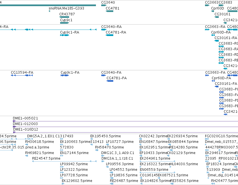Select the EK294617.5prime EST
This screenshot has height=185, width=238.
pos(207,156)
